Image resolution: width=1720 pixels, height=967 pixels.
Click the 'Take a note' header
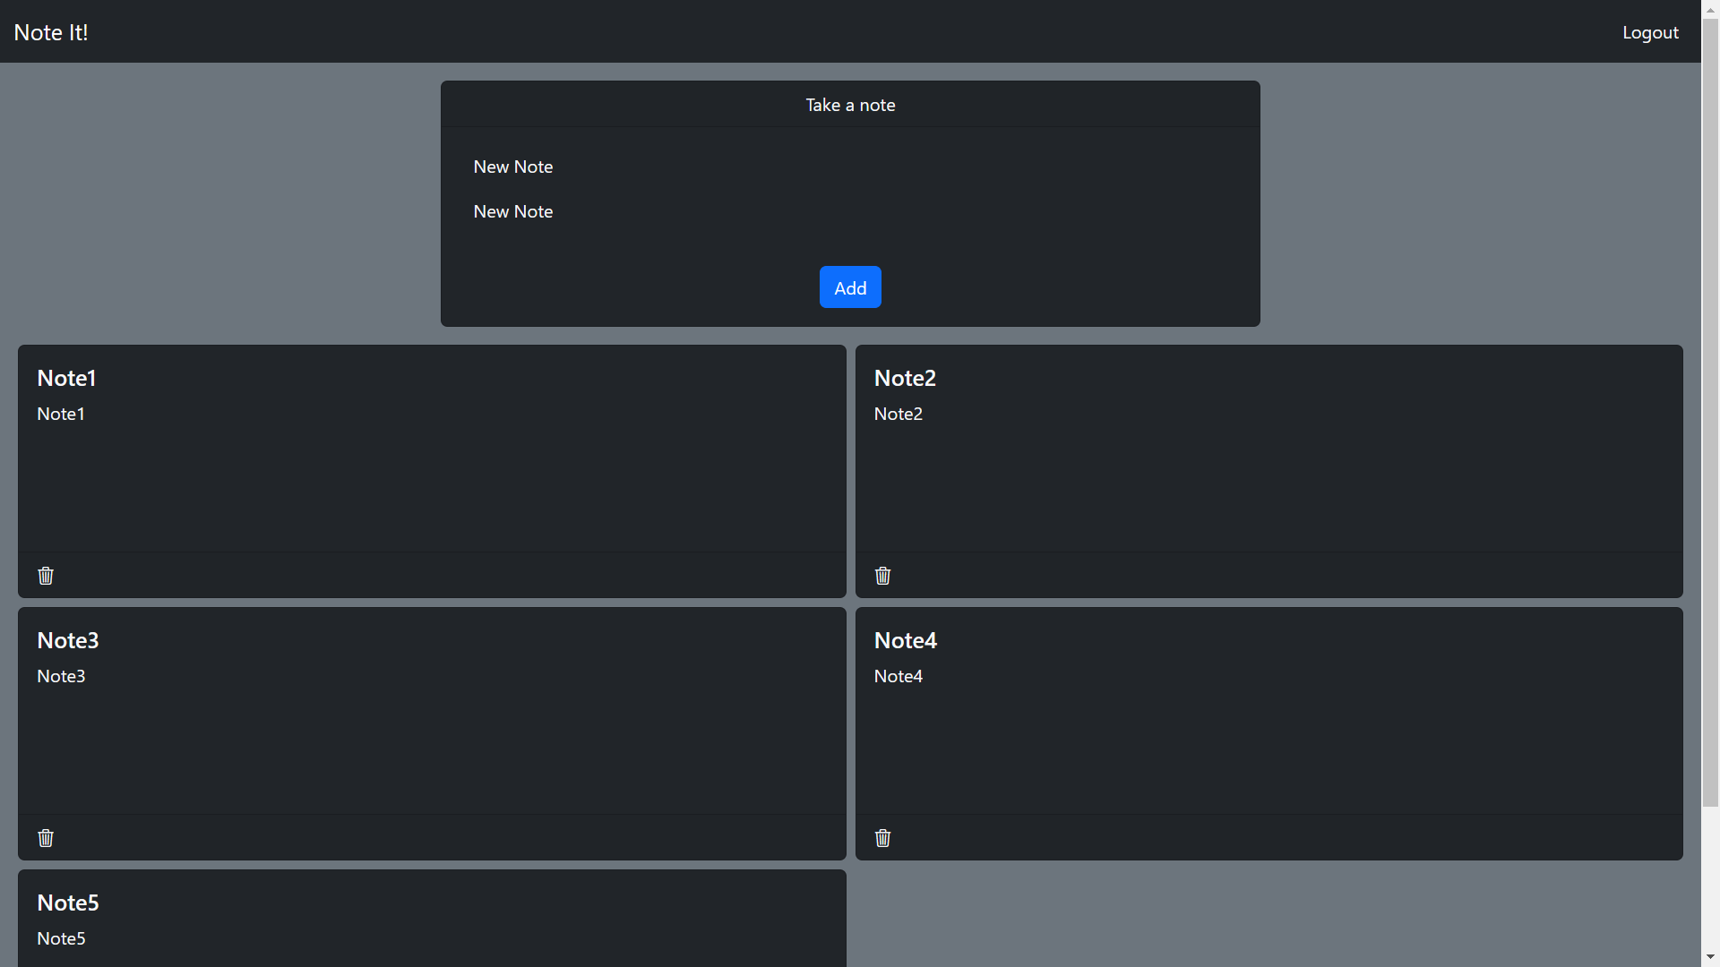[850, 105]
